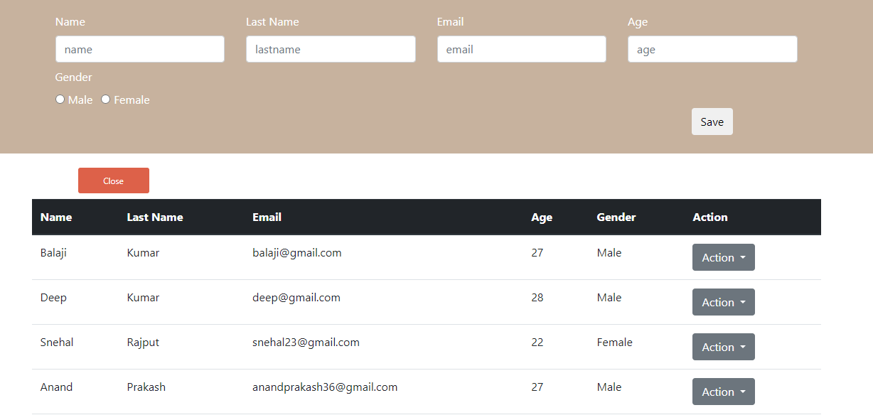Select the Age input field

click(x=712, y=49)
